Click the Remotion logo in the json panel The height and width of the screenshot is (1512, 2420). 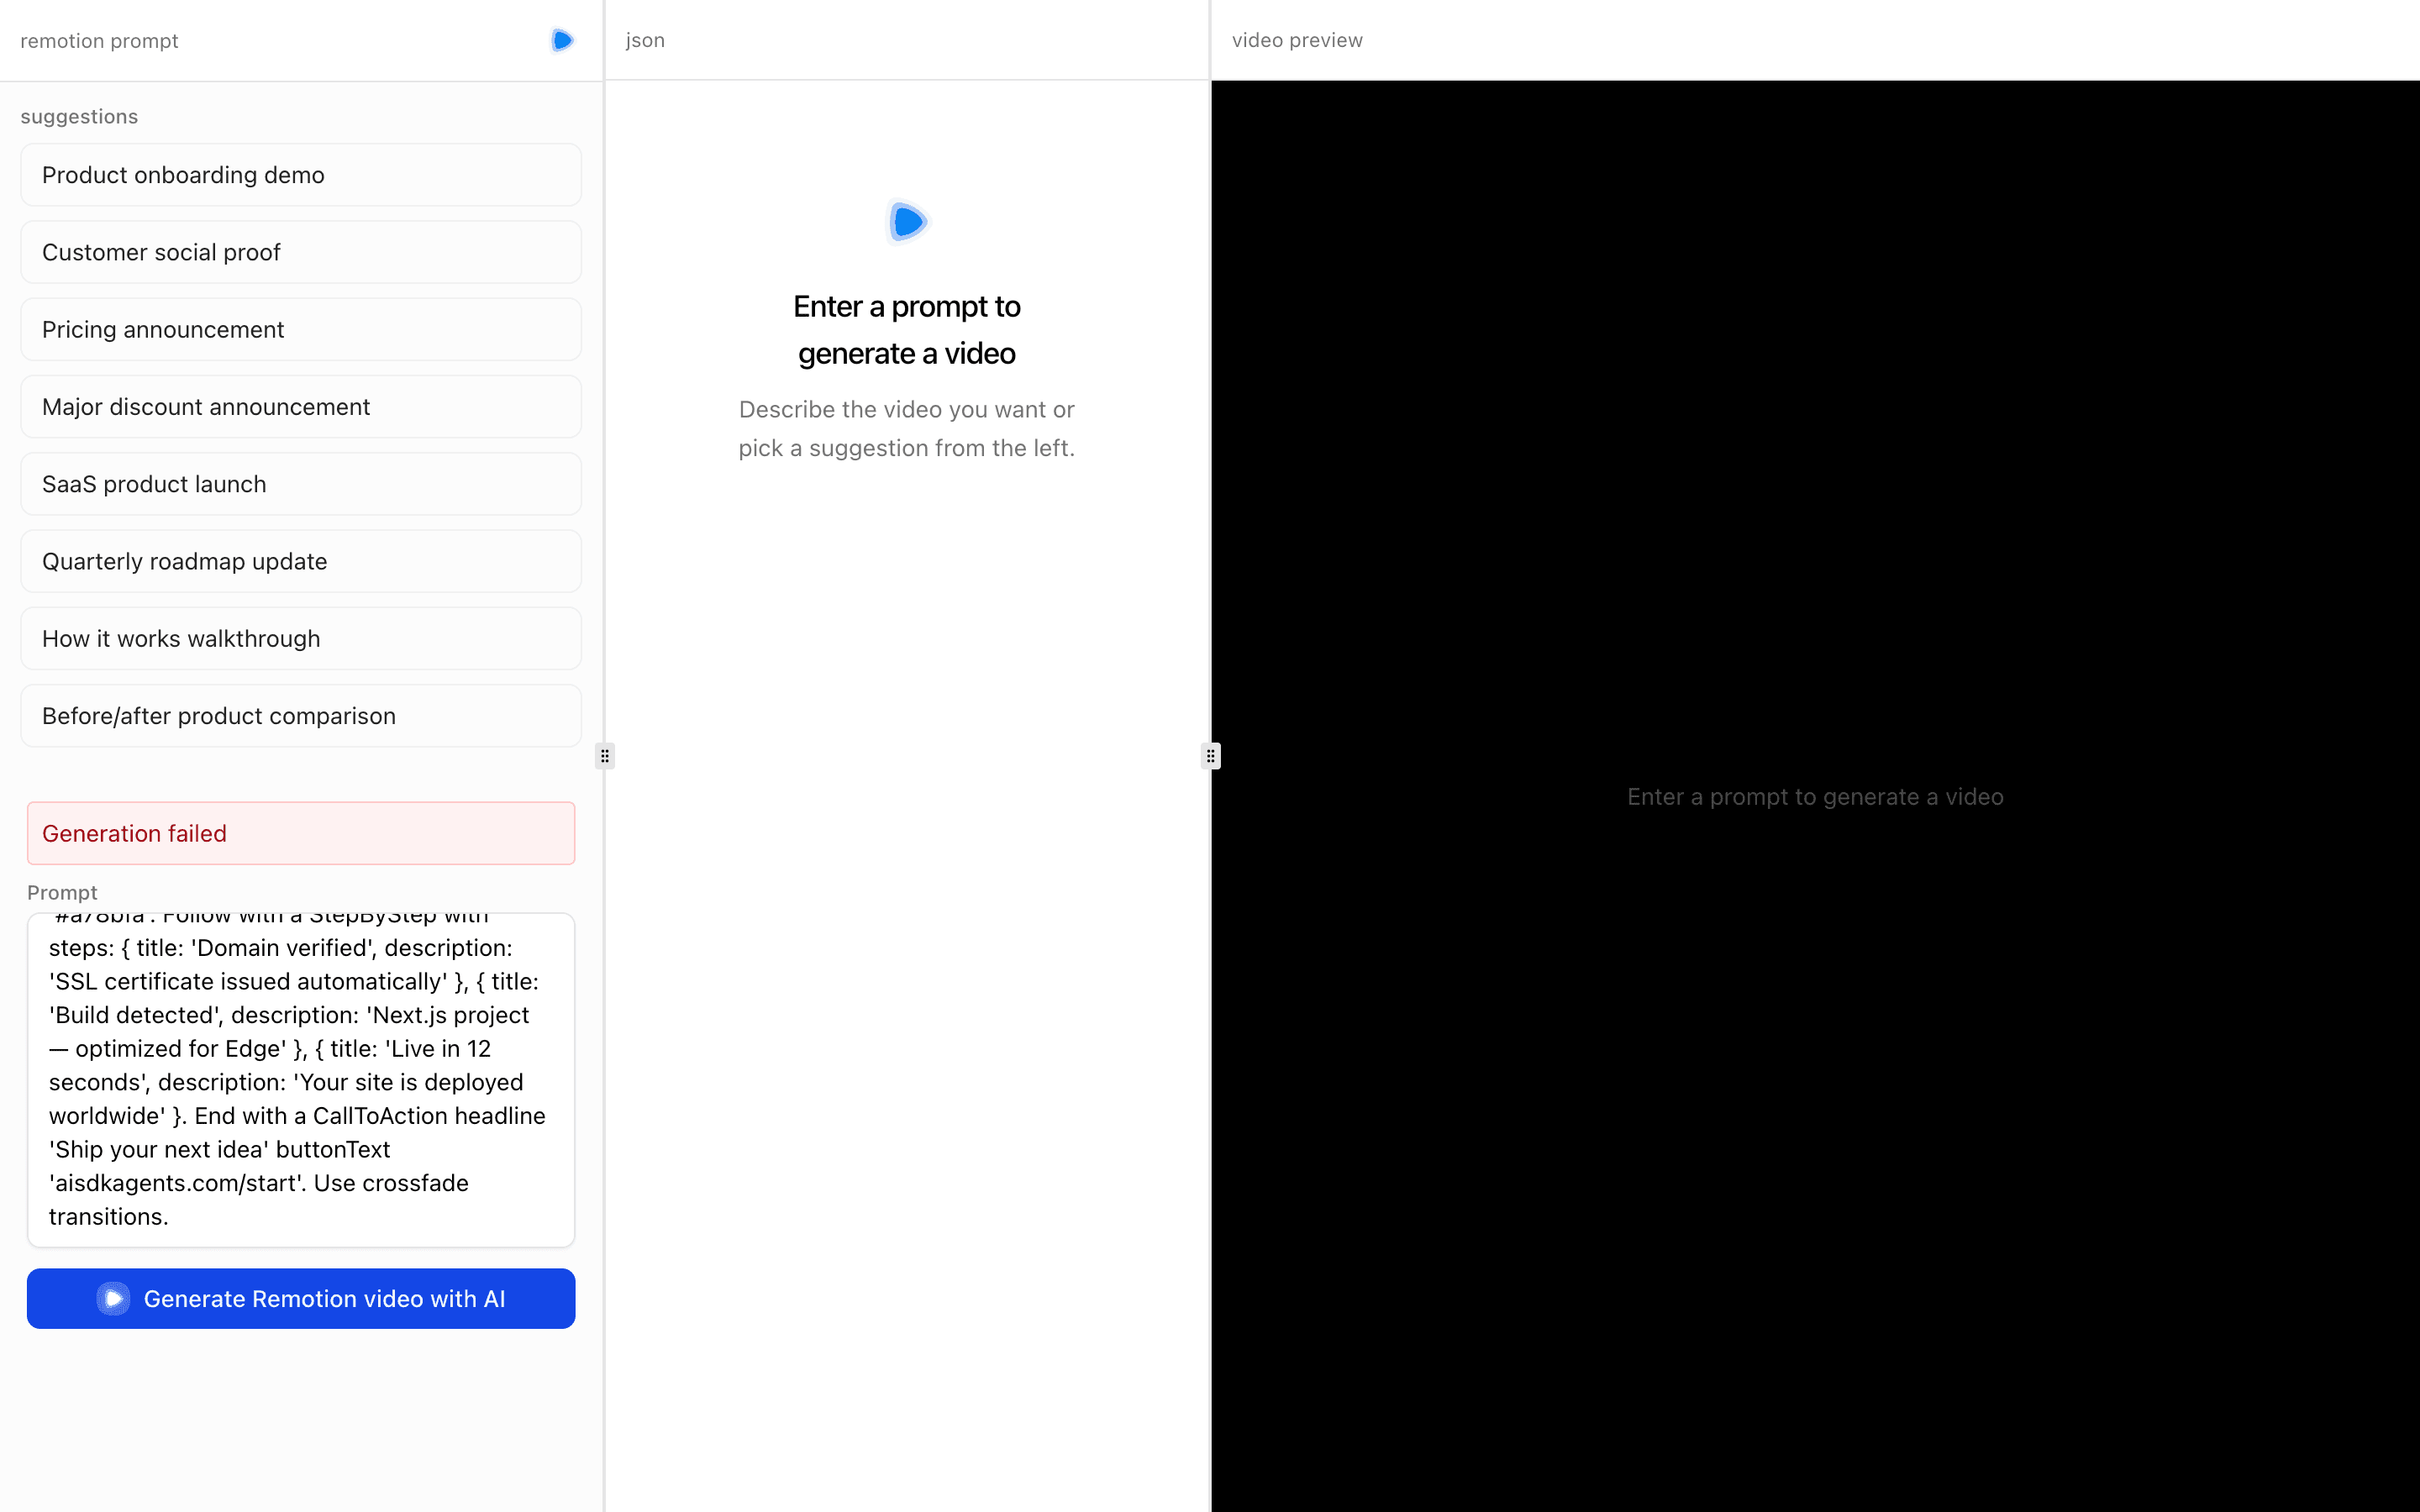(906, 222)
